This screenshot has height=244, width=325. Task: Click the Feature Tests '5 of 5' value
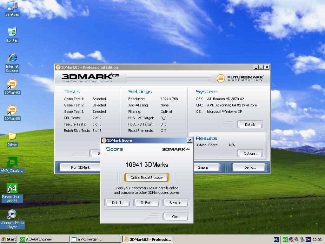pos(97,124)
